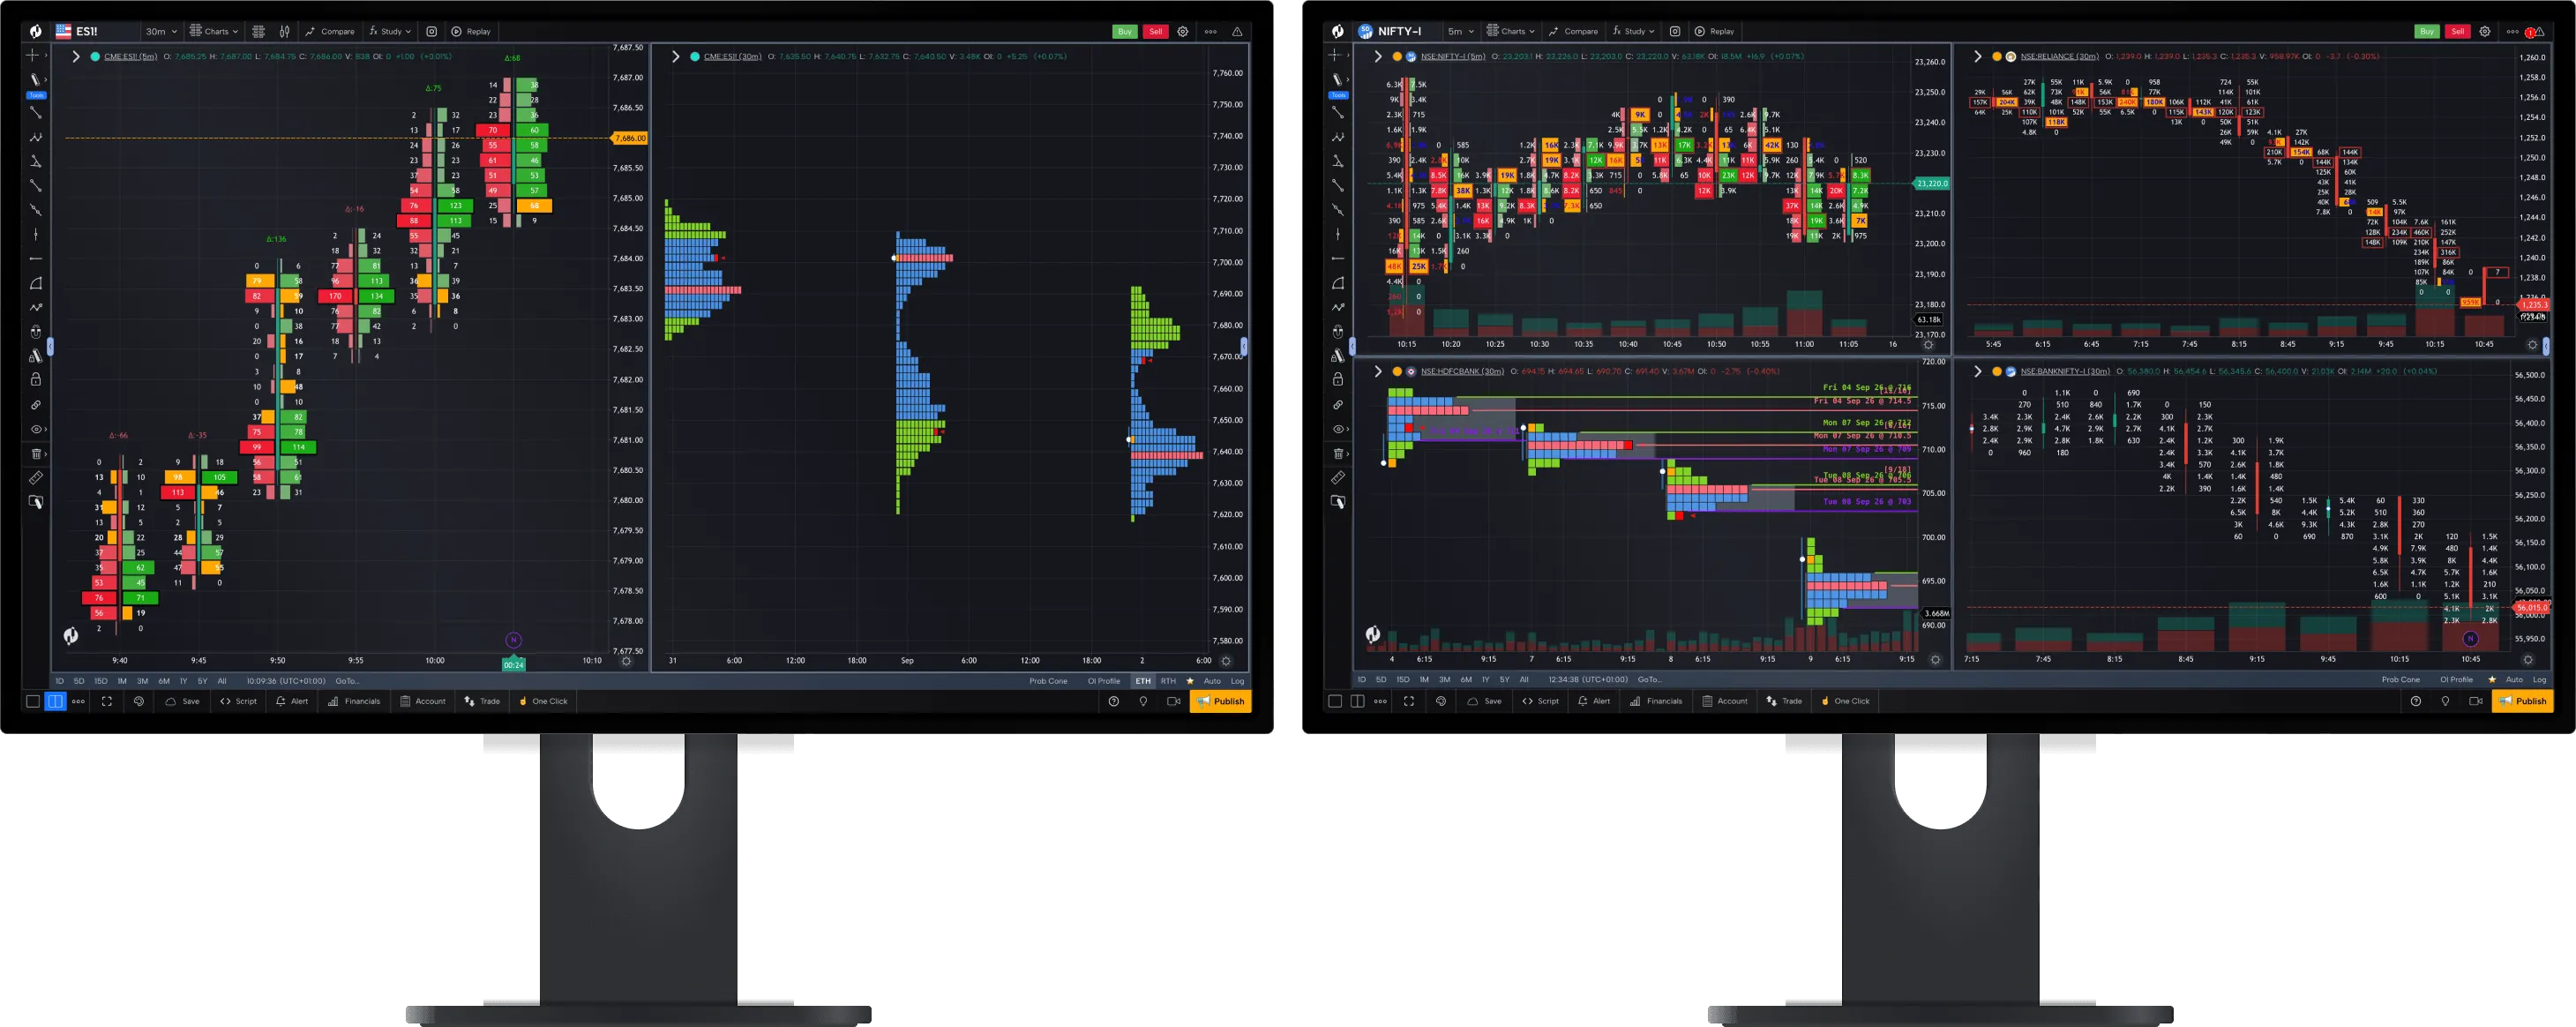
Task: Open the Charts type dropdown on the ES1! monitor
Action: pos(214,31)
